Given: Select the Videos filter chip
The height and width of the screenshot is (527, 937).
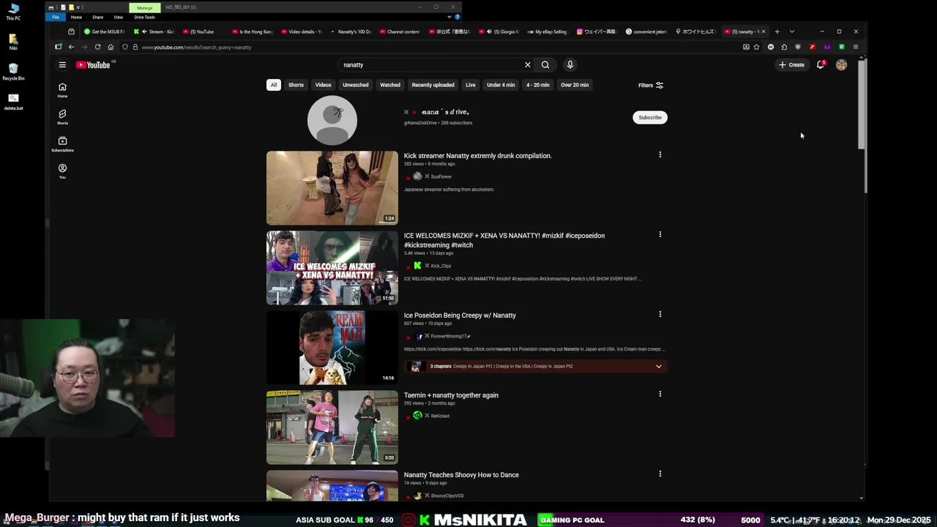Looking at the screenshot, I should [x=323, y=85].
